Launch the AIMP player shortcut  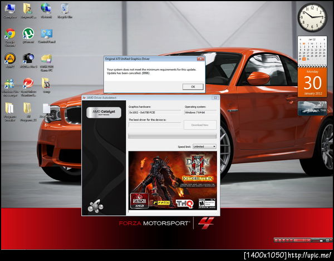[10, 61]
